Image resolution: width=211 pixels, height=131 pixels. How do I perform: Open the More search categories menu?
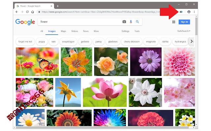tap(96, 31)
